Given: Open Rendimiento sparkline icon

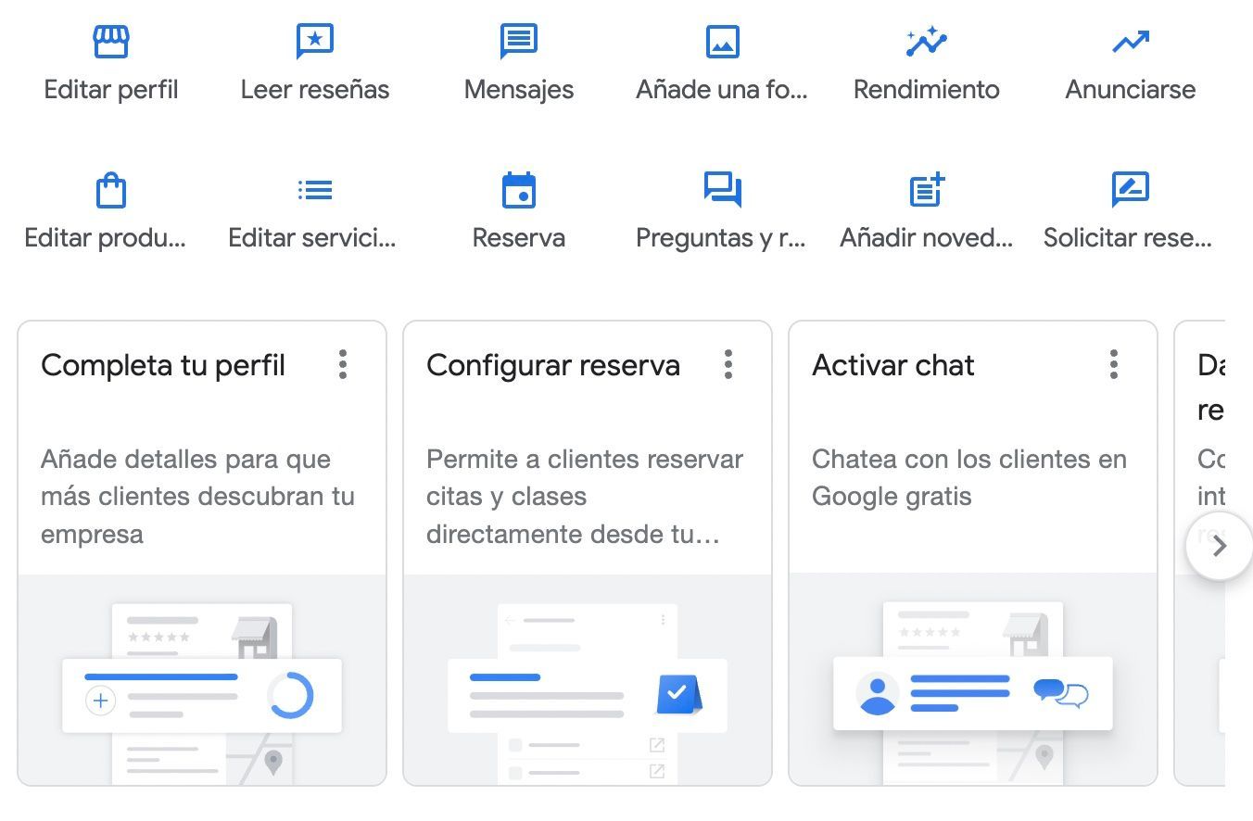Looking at the screenshot, I should (926, 42).
